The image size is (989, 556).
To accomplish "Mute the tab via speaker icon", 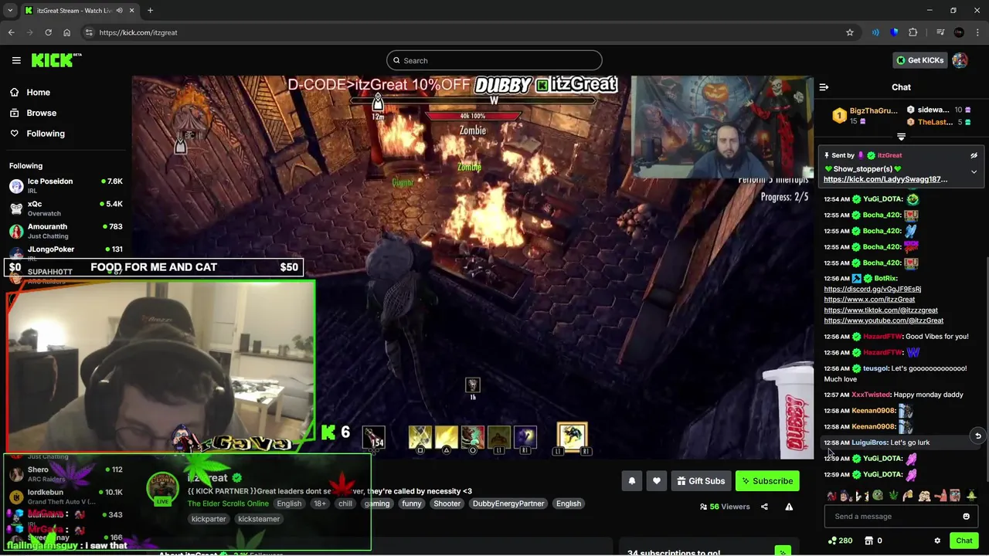I will tap(119, 11).
